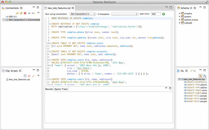The width and height of the screenshot is (209, 130).
Task: Select CREATE TYPE phone in Outline
Action: click(x=195, y=85)
